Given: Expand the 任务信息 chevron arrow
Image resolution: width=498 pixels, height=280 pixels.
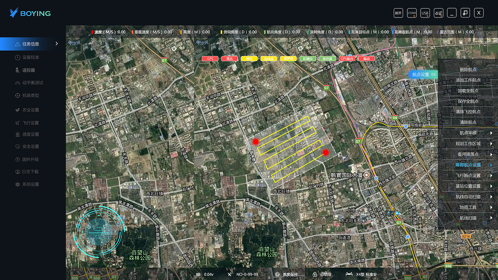Looking at the screenshot, I should coord(57,44).
